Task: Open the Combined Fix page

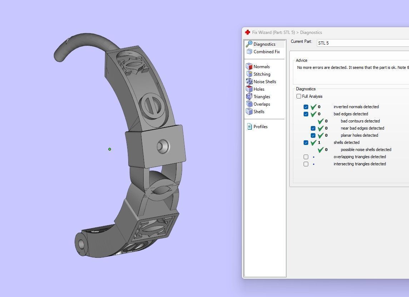Action: tap(266, 52)
